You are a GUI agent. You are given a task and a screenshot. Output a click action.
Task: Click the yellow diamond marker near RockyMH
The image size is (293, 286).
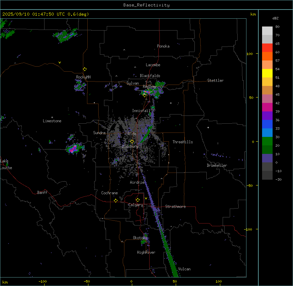(85, 69)
